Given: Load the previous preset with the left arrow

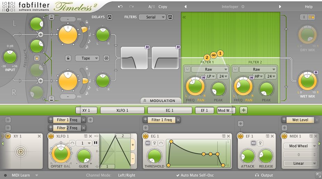Looking at the screenshot, I should [x=185, y=7].
